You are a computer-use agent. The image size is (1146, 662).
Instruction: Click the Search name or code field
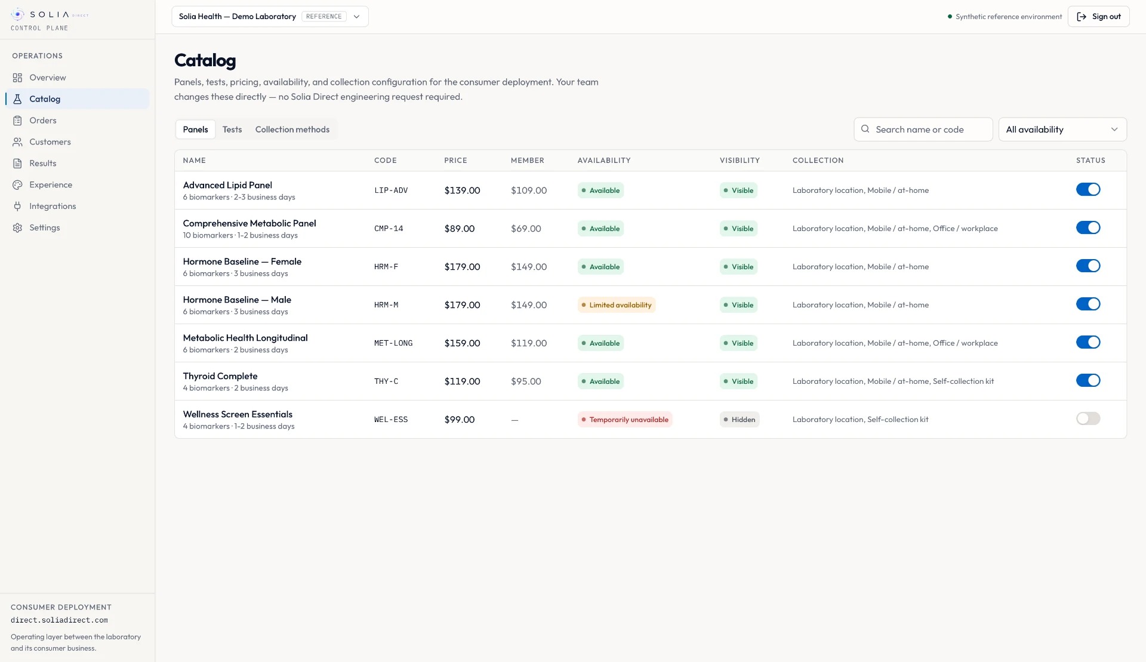[923, 130]
